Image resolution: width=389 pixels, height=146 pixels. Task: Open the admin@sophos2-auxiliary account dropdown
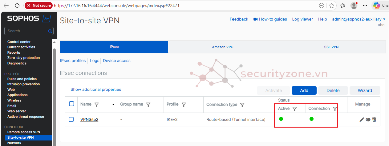point(359,19)
